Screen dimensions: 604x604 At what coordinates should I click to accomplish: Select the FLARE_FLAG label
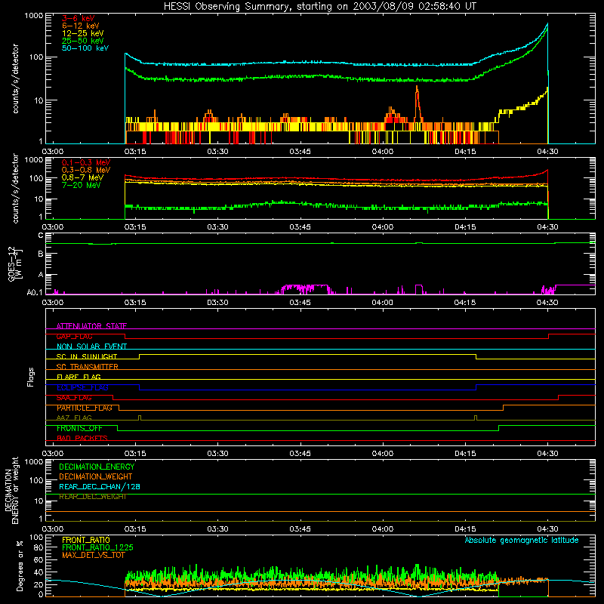click(79, 377)
